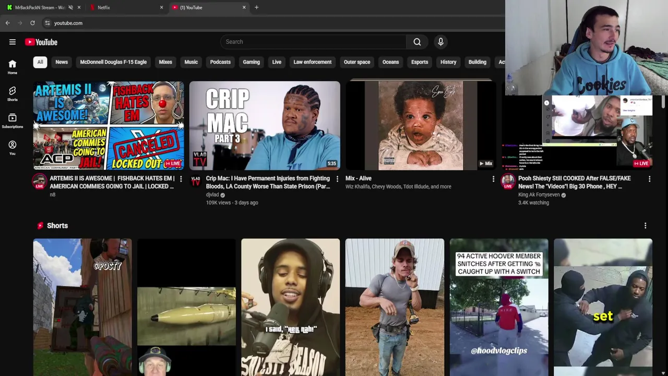Click the search magnifier button
The height and width of the screenshot is (376, 668).
coord(417,42)
